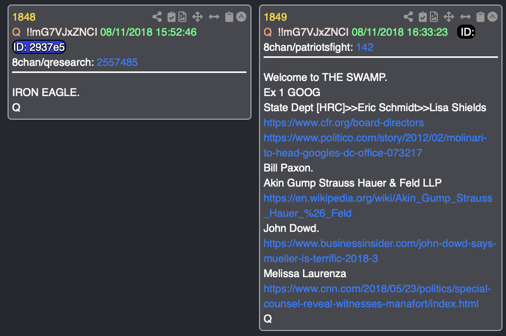
Task: Click the text 'Welcome to THE SWAMP.'
Action: click(x=325, y=77)
